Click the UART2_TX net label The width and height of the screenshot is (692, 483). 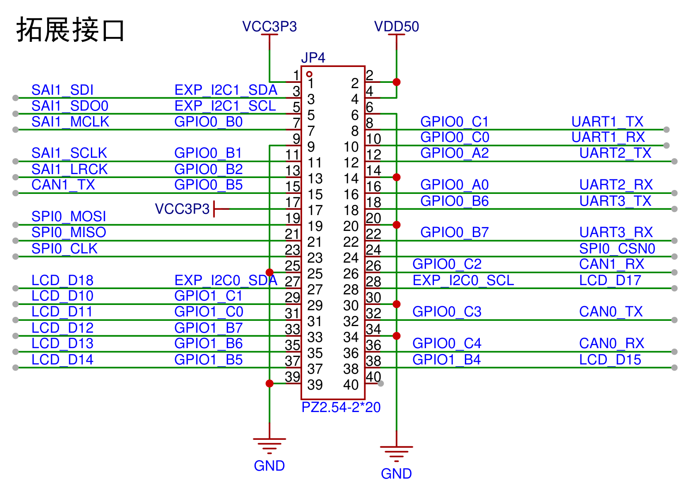[615, 153]
